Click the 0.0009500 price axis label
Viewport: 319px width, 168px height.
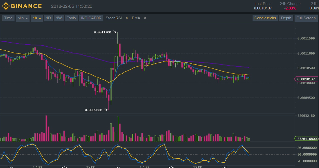[x=306, y=98]
